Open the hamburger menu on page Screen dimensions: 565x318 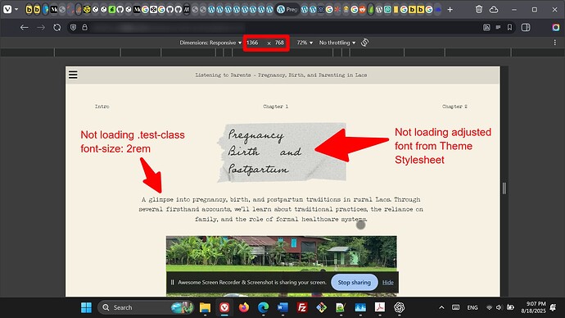point(73,75)
